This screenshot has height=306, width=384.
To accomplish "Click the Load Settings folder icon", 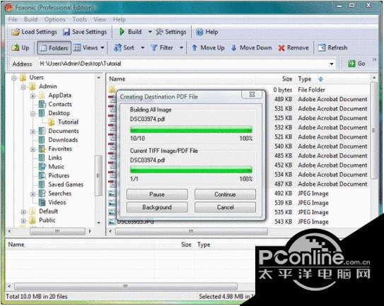I will coord(16,32).
